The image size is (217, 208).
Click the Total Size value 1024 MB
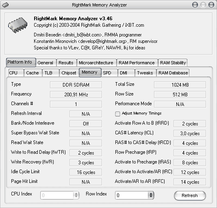click(x=180, y=85)
